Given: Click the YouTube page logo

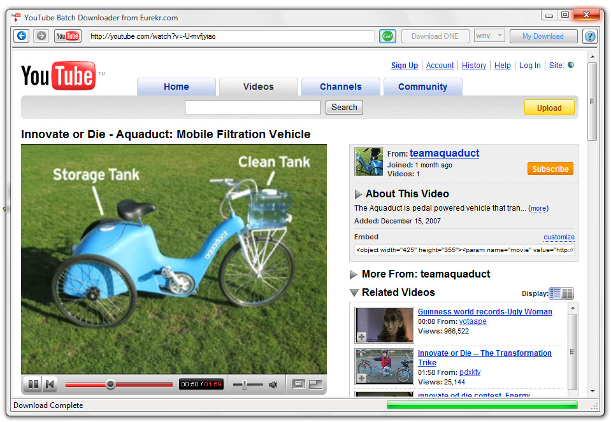Looking at the screenshot, I should pyautogui.click(x=59, y=76).
